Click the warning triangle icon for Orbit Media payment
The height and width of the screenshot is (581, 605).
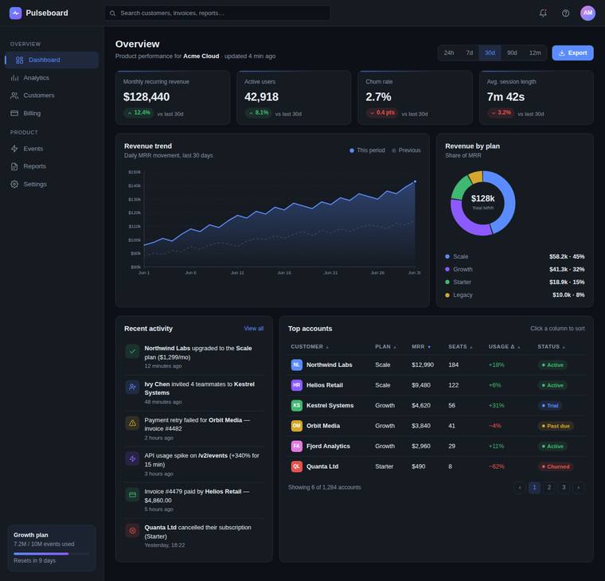click(x=132, y=423)
